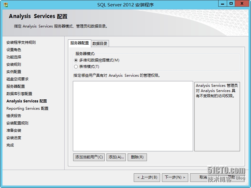Select 数据库引擎配置 step in sidebar
251x188 pixels.
[x=19, y=94]
